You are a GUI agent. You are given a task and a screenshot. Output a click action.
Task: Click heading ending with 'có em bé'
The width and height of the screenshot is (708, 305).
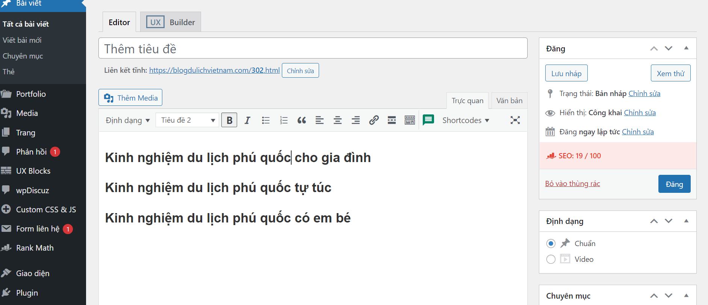click(x=228, y=218)
